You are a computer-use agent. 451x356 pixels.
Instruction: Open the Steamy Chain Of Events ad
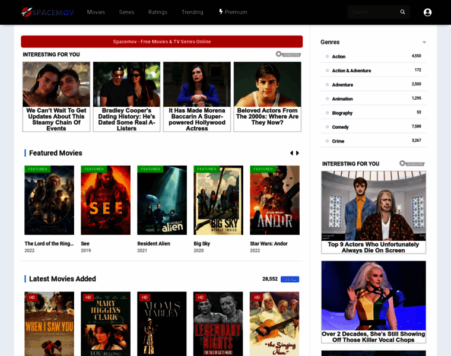[x=56, y=97]
